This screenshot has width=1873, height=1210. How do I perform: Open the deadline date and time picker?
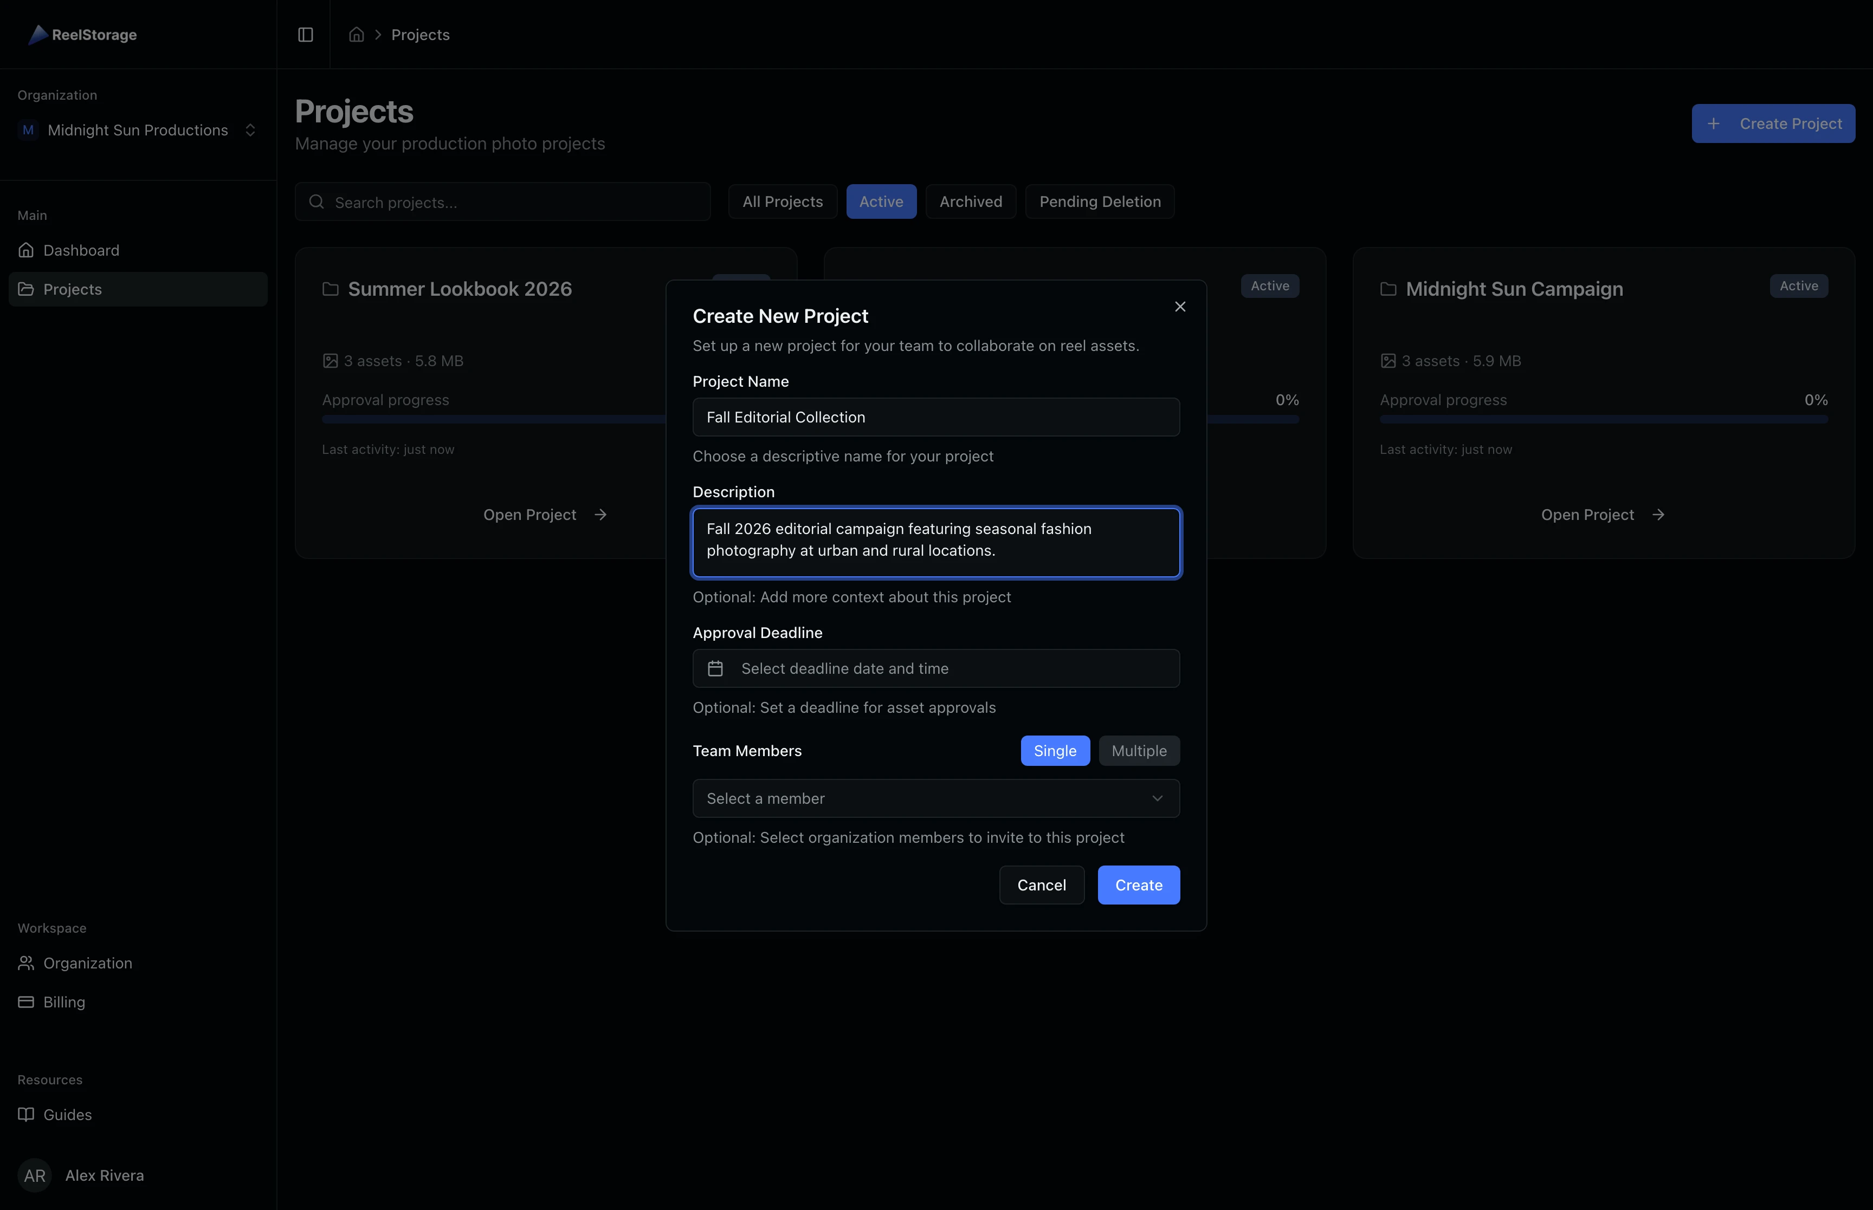tap(934, 669)
